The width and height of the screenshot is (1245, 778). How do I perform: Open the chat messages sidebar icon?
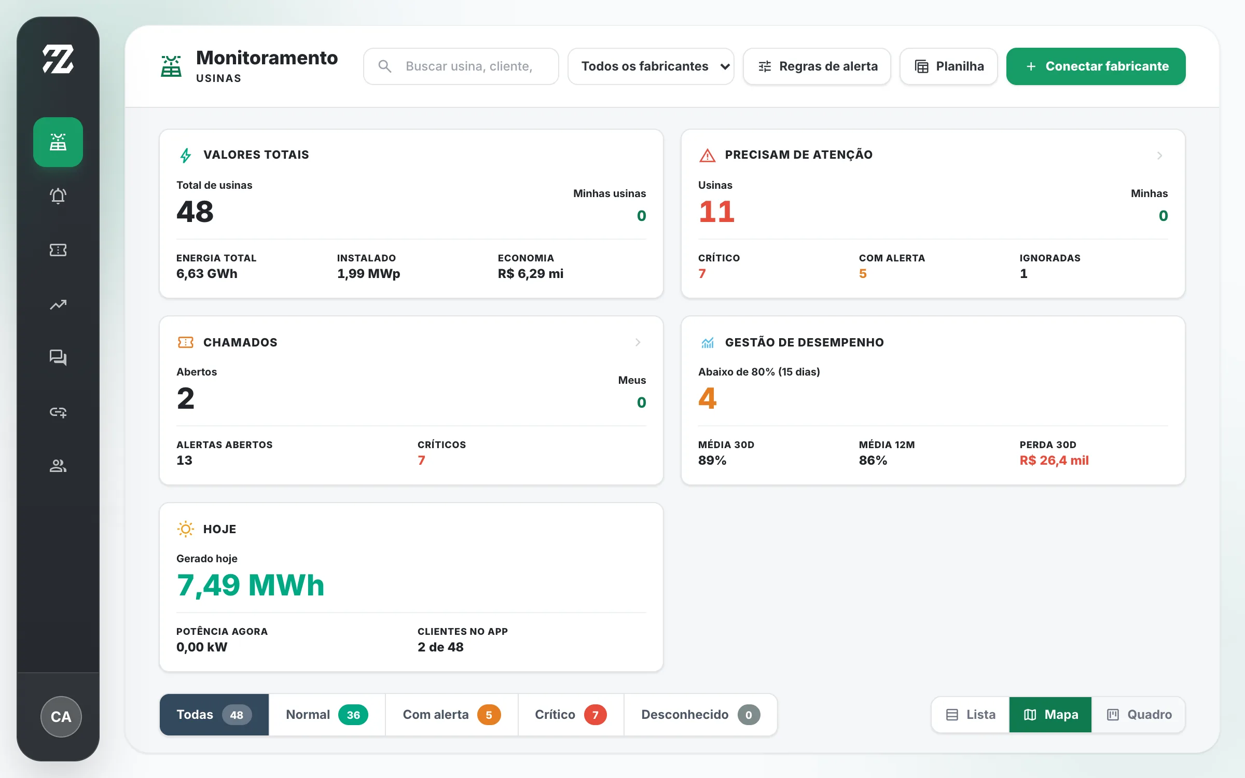click(x=58, y=357)
